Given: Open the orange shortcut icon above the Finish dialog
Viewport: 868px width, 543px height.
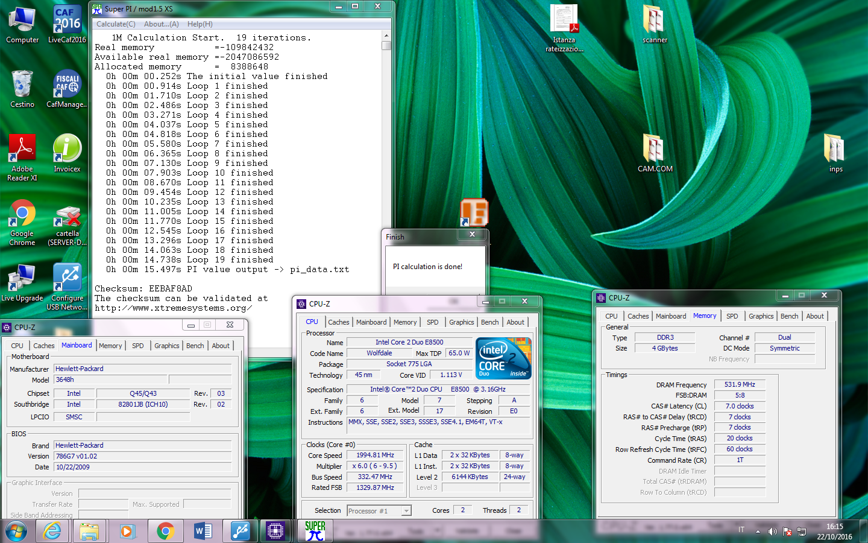Looking at the screenshot, I should click(474, 212).
